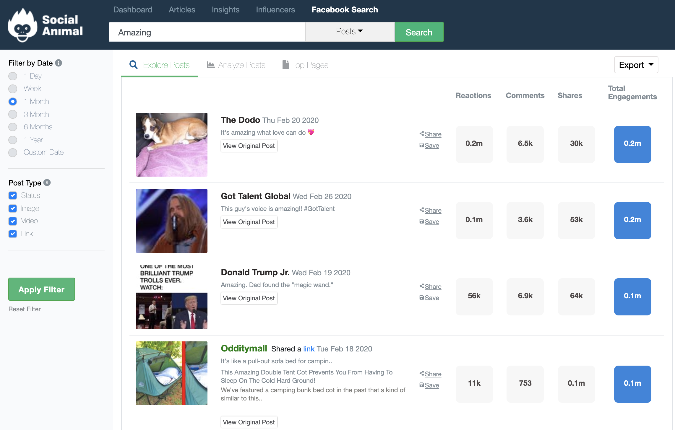Click the search field containing Amazing
675x430 pixels.
207,32
